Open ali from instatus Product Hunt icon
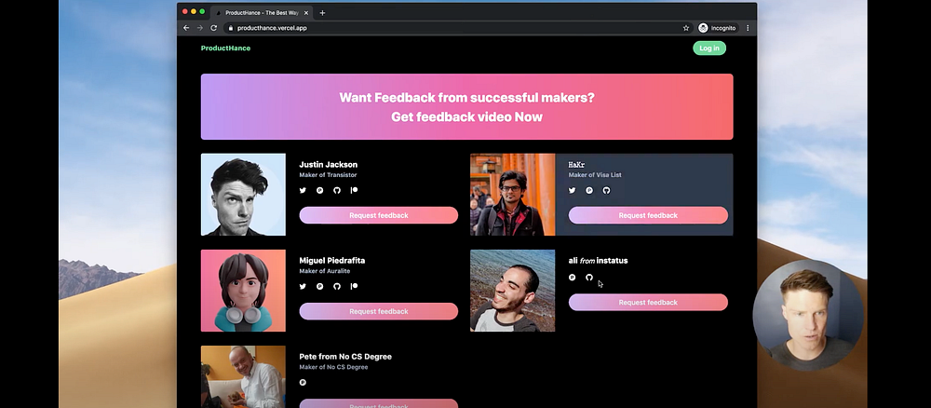Viewport: 931px width, 408px height. pyautogui.click(x=573, y=278)
